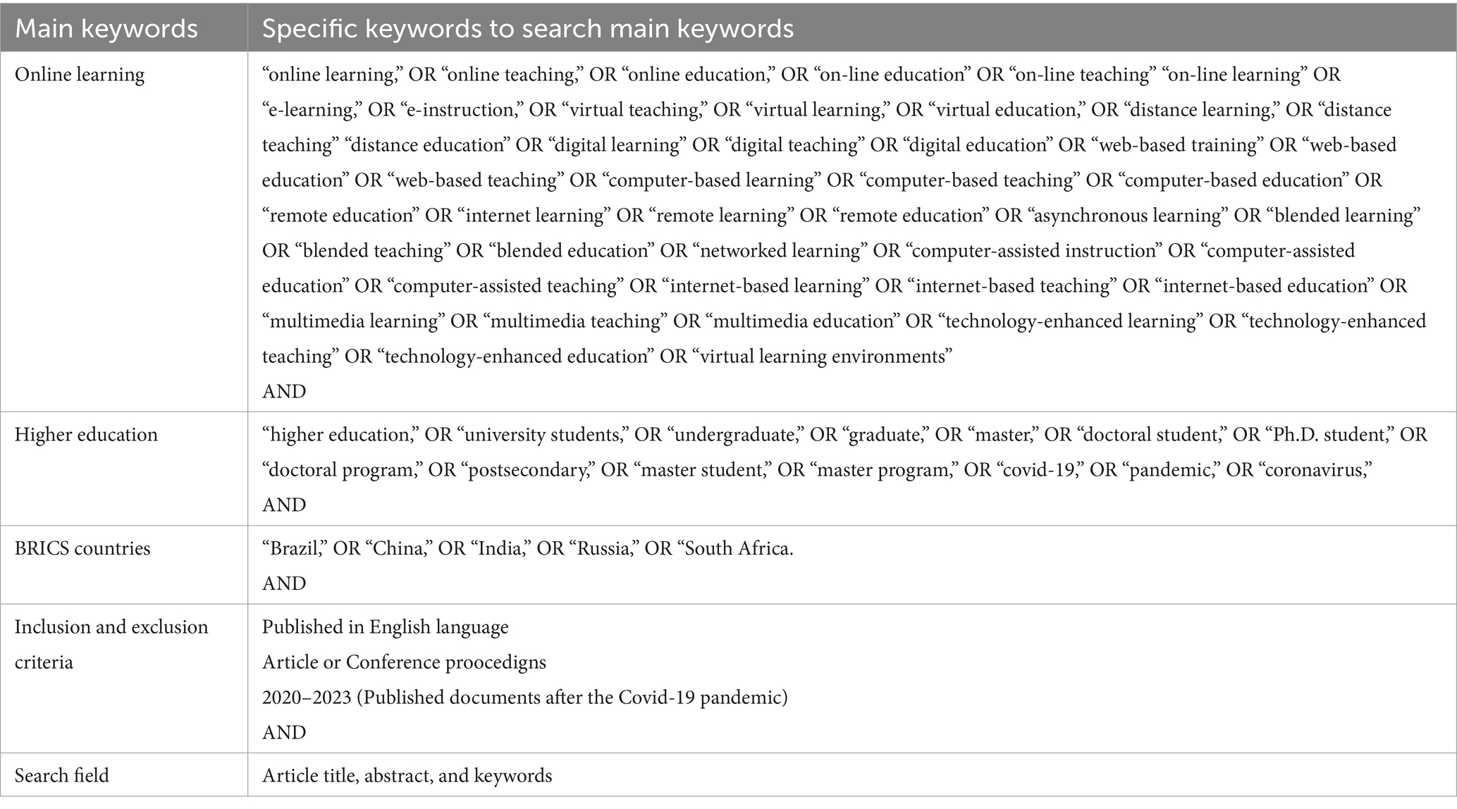Click the line starting 'OR “blended teaching”'
The image size is (1457, 809).
click(809, 250)
